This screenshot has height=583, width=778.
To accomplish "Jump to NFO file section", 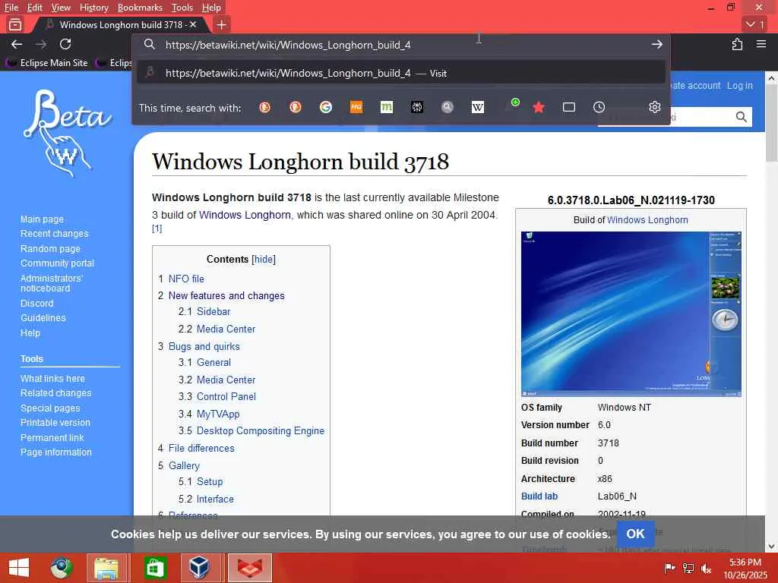I will click(186, 279).
